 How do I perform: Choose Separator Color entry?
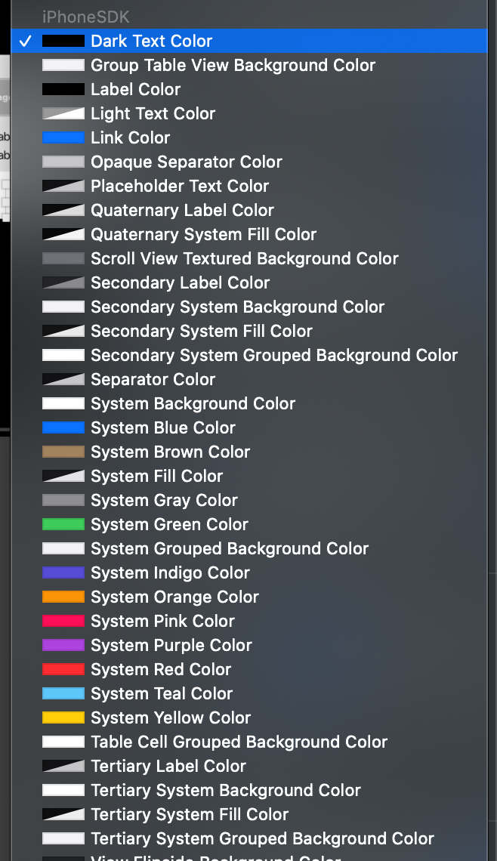(248, 379)
